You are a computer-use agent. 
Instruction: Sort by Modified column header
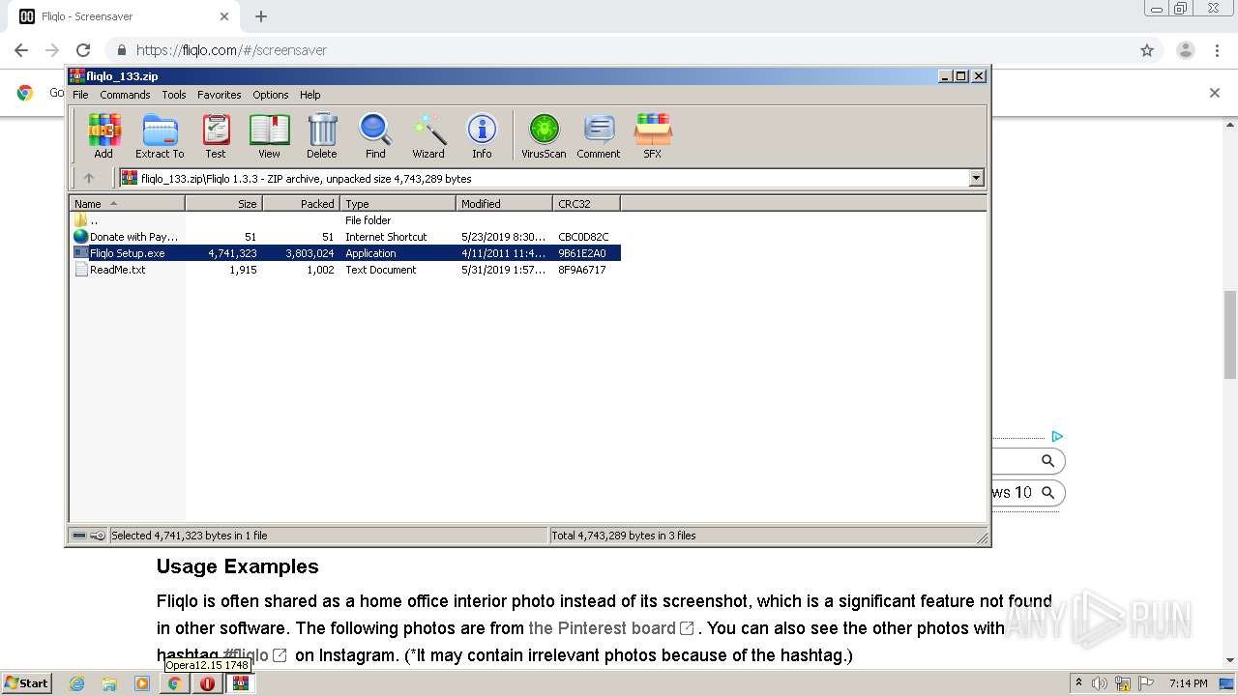point(504,203)
